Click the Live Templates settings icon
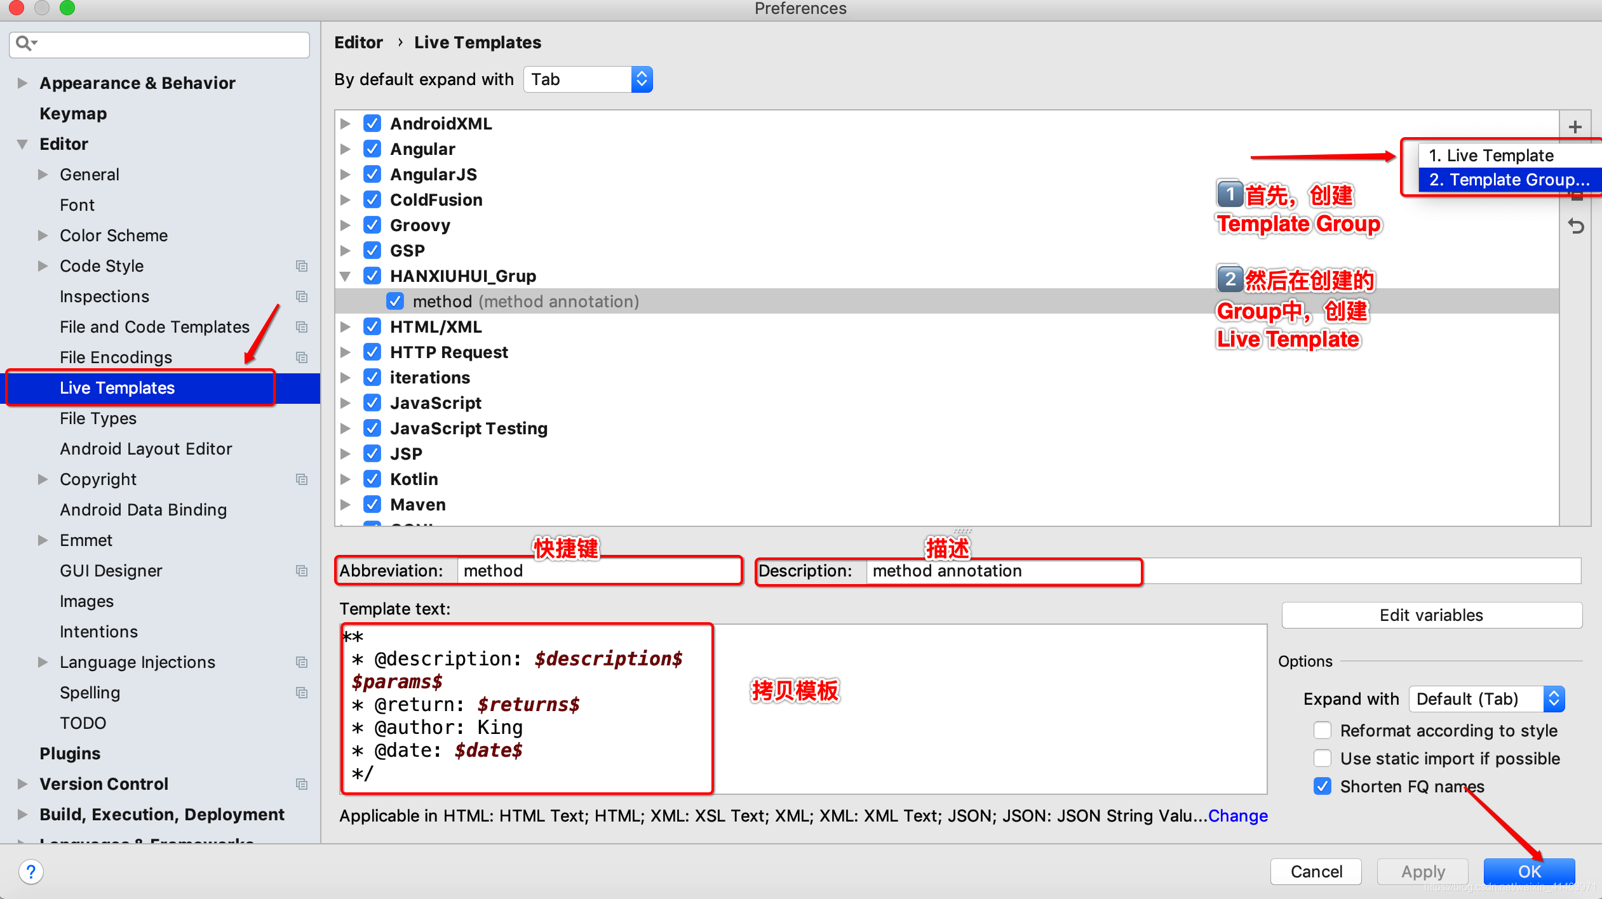This screenshot has width=1602, height=899. click(x=117, y=386)
